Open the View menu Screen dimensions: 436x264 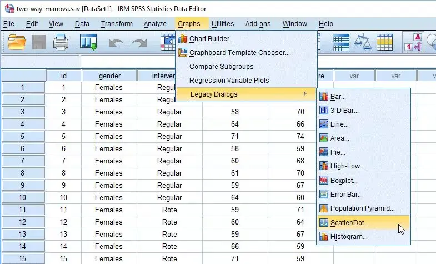56,24
